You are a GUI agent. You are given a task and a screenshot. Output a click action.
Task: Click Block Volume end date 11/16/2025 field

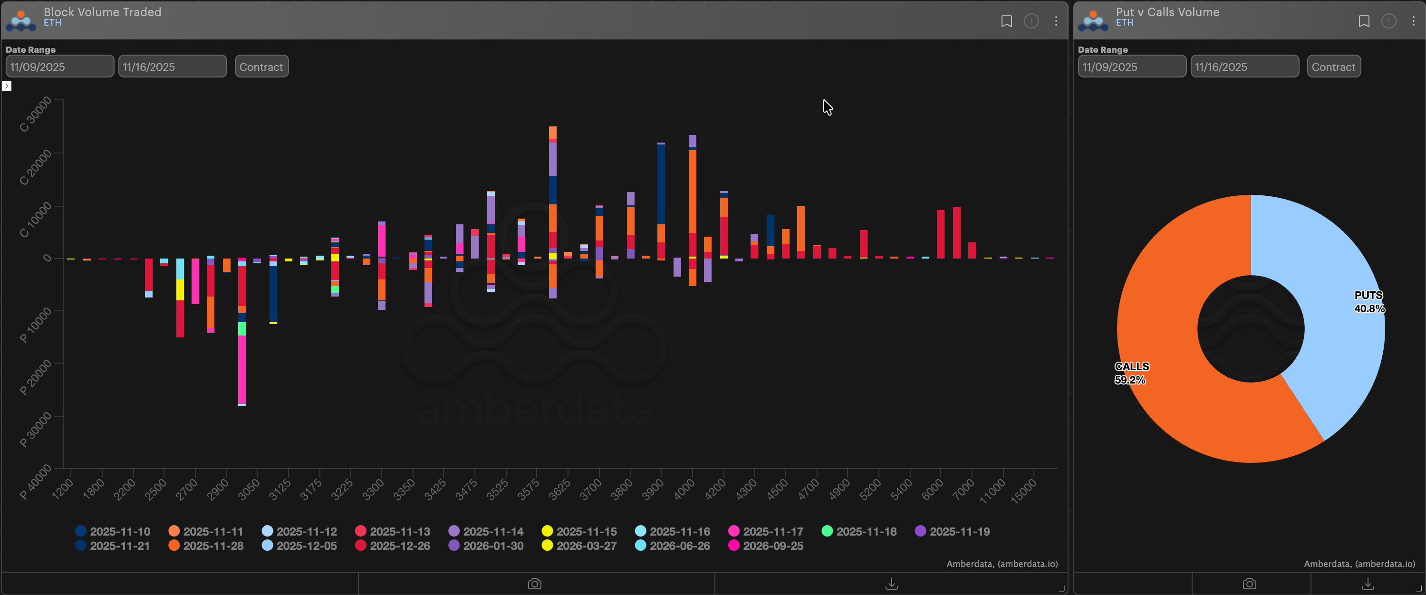(172, 67)
